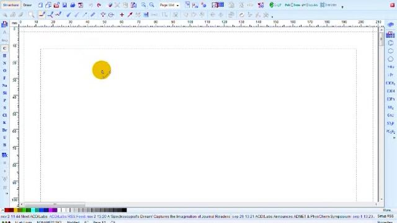Select the red Radical arrow tool

pyautogui.click(x=130, y=15)
